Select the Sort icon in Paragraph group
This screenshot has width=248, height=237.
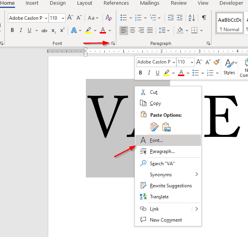(191, 18)
